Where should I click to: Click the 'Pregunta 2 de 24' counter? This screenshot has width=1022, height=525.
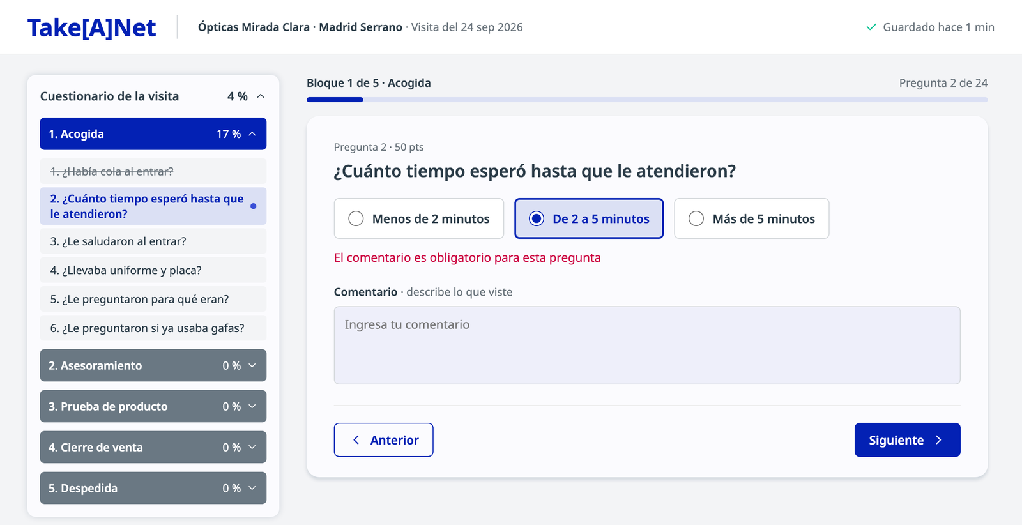click(943, 83)
